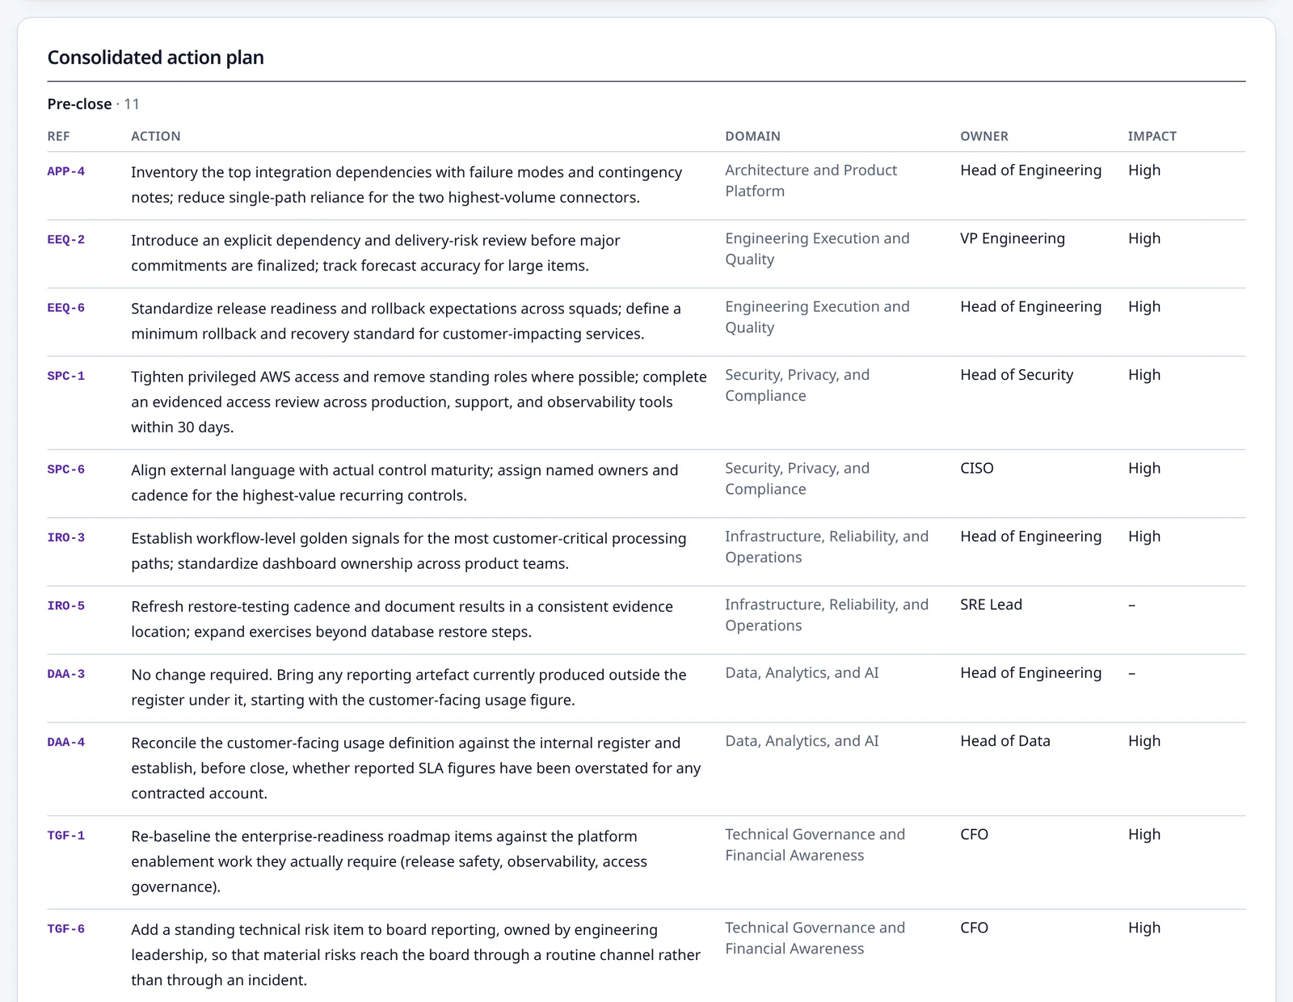The width and height of the screenshot is (1293, 1002).
Task: Select Engineering Execution domain in EEQ-2 row
Action: [817, 249]
